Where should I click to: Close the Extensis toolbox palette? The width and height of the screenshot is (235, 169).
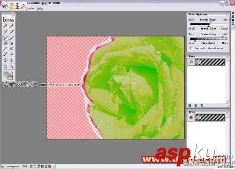[x=14, y=14]
